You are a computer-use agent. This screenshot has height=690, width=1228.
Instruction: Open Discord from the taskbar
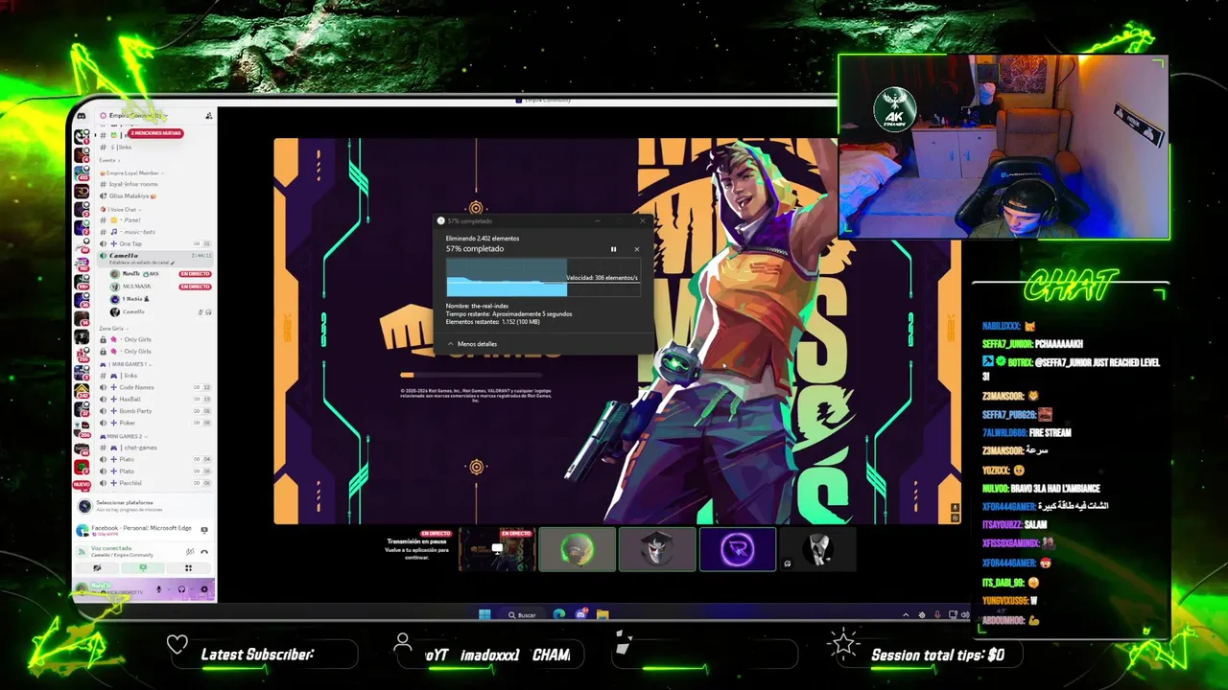click(580, 614)
